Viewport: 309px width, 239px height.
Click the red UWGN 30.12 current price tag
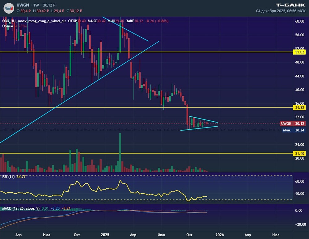(x=293, y=124)
